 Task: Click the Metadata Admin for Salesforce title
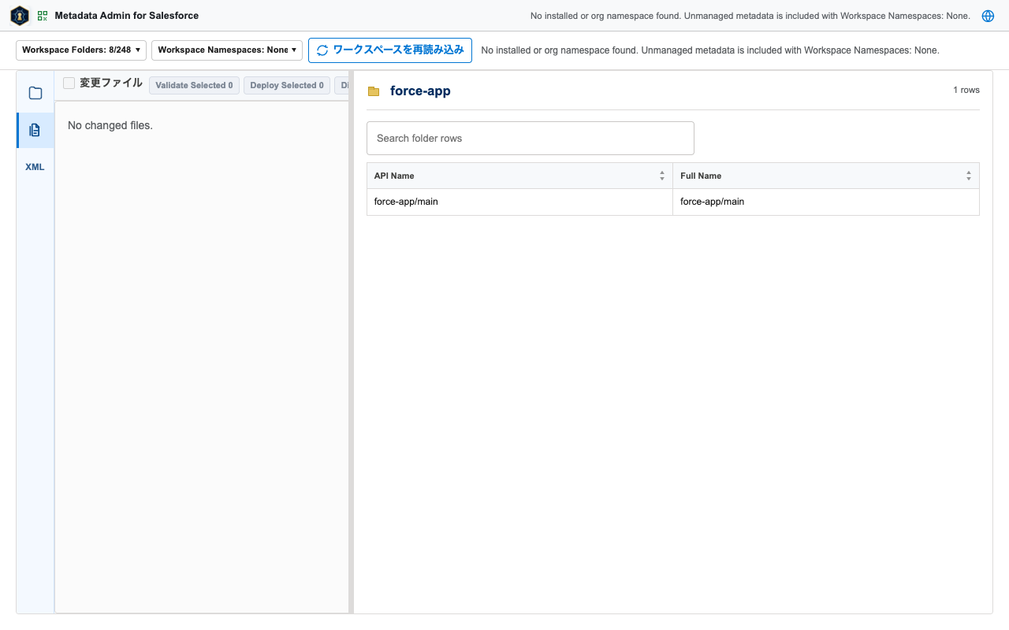[x=127, y=16]
